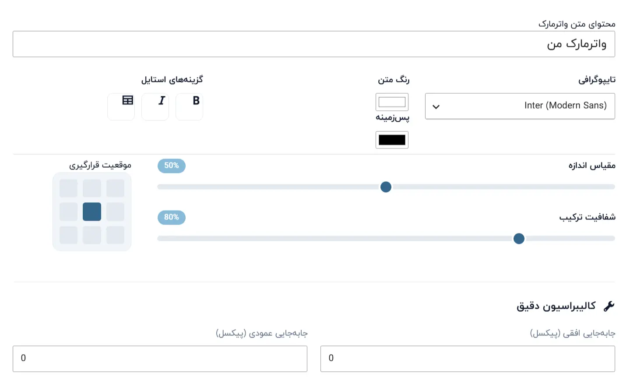This screenshot has width=630, height=384.
Task: Open the white text color swatch
Action: click(392, 102)
